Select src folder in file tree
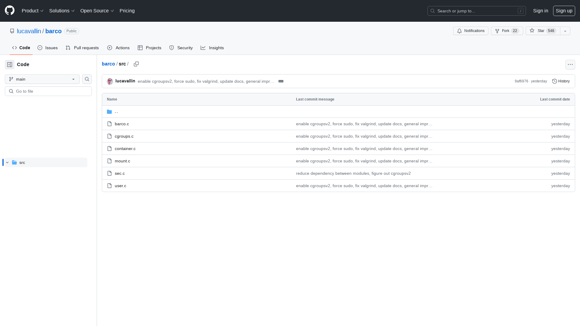 tap(46, 162)
